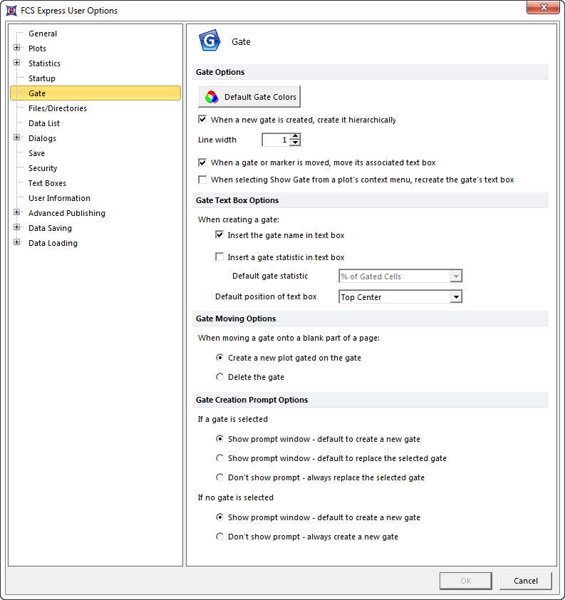Open Default position of text box dropdown
565x600 pixels.
point(456,297)
